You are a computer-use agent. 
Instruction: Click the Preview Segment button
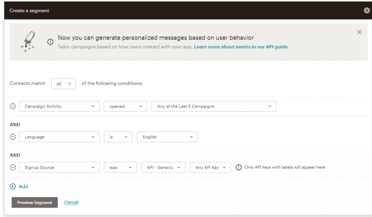pos(35,203)
